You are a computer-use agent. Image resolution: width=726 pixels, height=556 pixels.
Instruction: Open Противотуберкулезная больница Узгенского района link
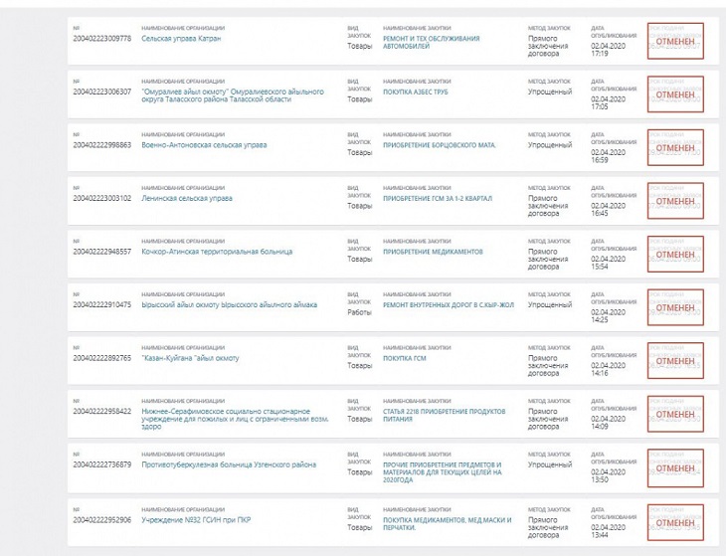(x=229, y=464)
